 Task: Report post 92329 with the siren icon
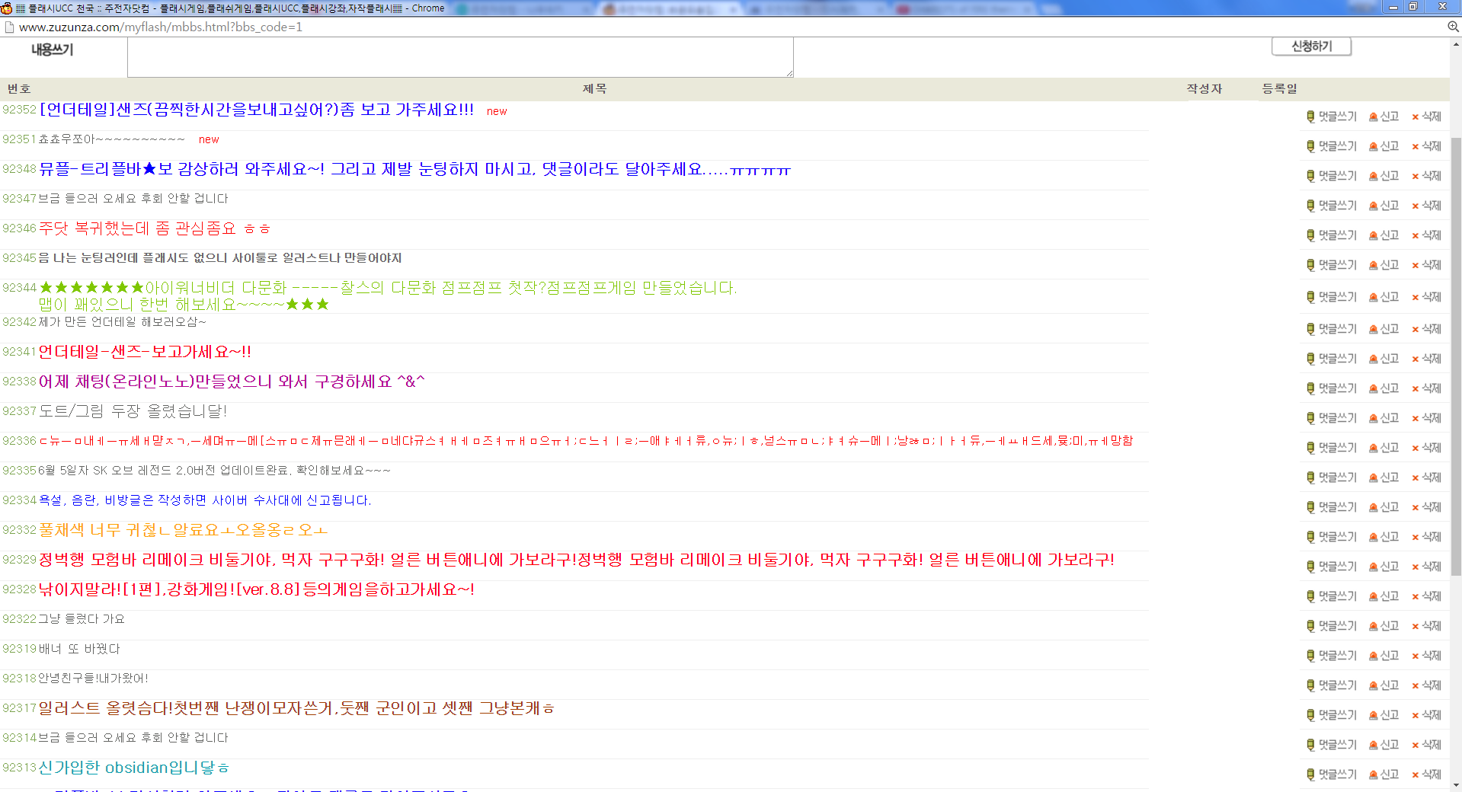pyautogui.click(x=1373, y=567)
